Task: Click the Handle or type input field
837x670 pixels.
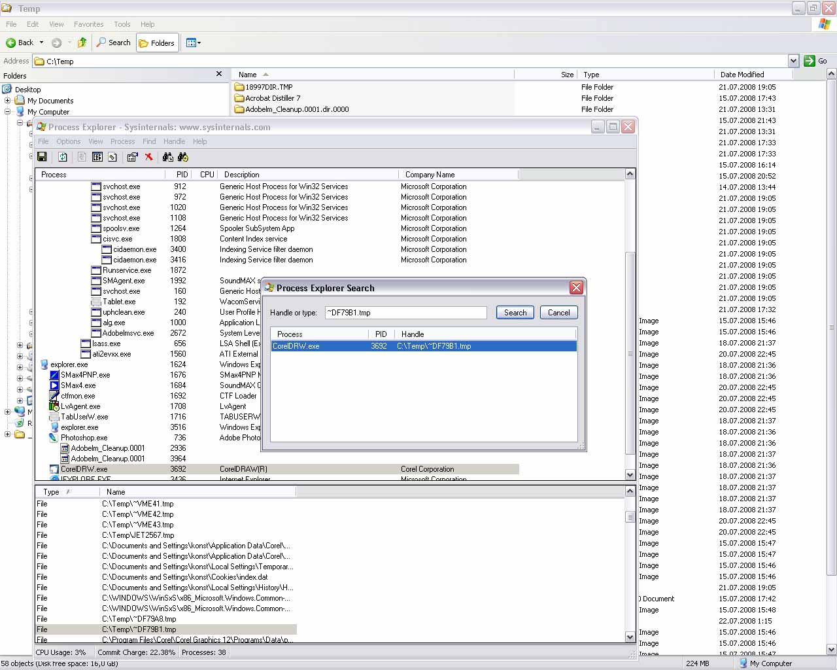Action: tap(405, 313)
